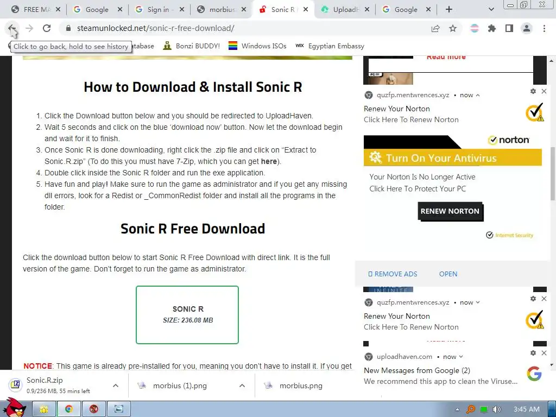Click the Angry Birds start button

pos(15,408)
